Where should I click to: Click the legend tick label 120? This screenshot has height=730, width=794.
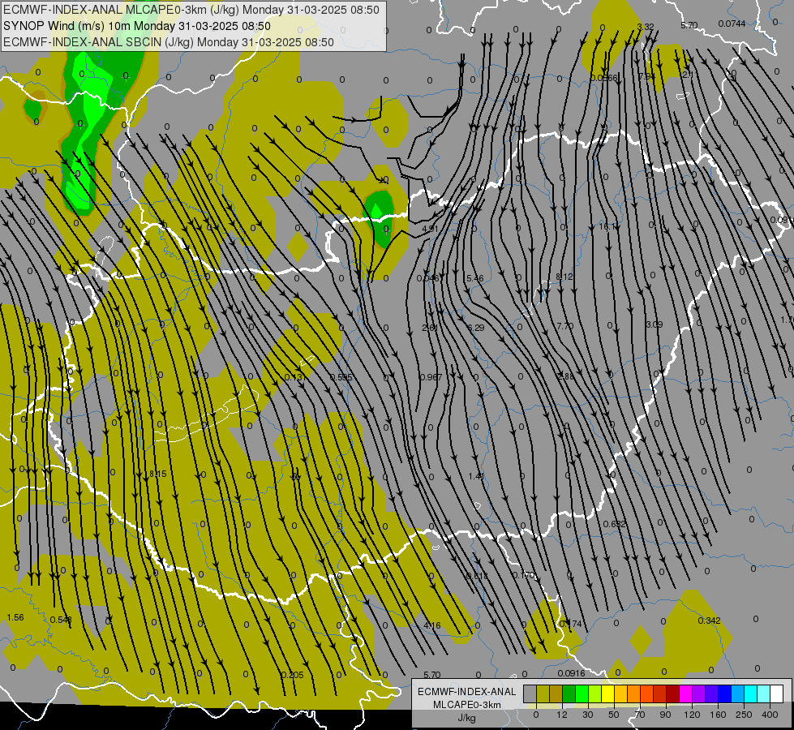[x=692, y=715]
